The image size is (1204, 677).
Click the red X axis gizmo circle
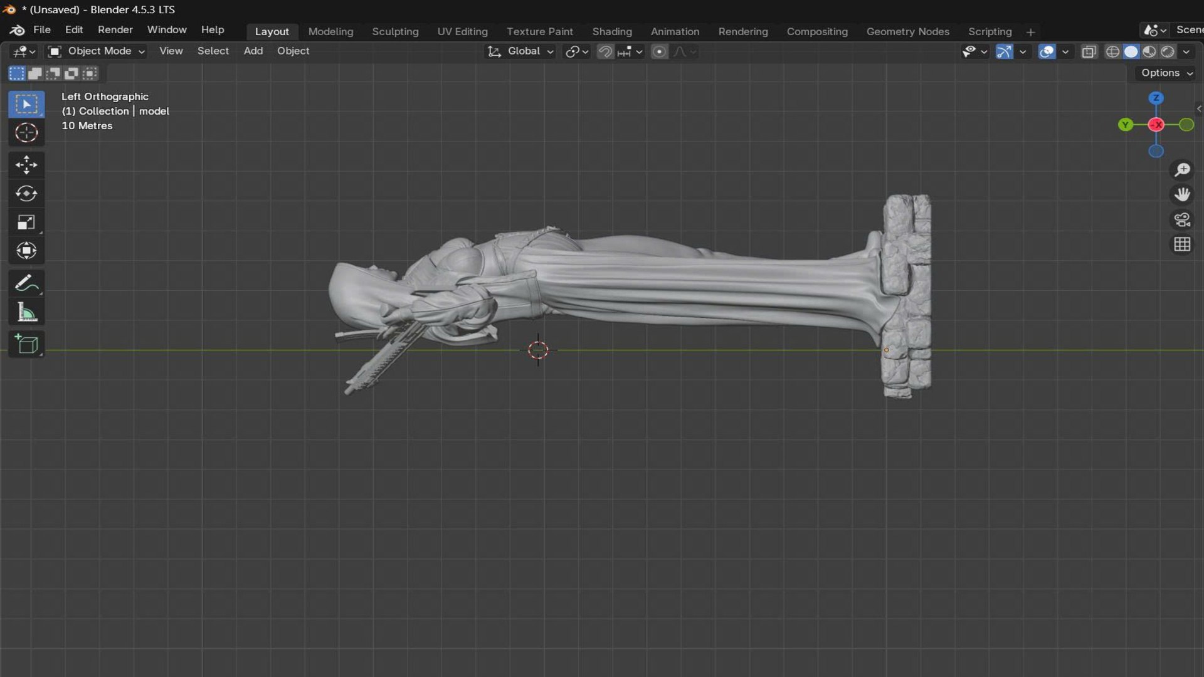click(1156, 125)
